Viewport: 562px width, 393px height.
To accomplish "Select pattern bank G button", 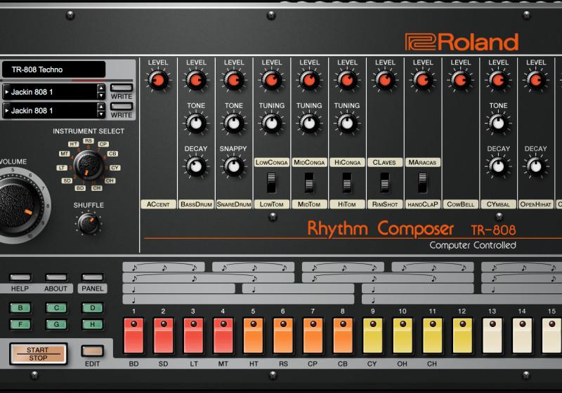I will 56,325.
